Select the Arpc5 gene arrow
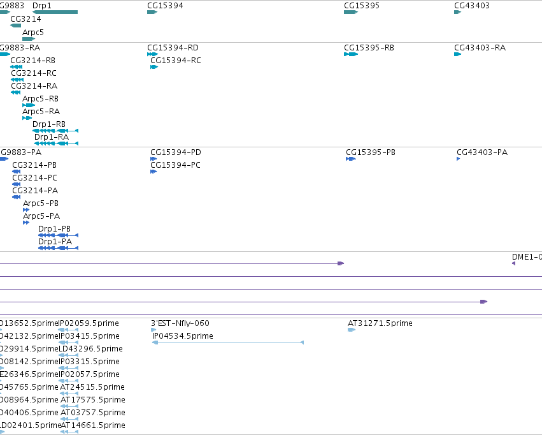Image resolution: width=542 pixels, height=435 pixels. pos(29,39)
